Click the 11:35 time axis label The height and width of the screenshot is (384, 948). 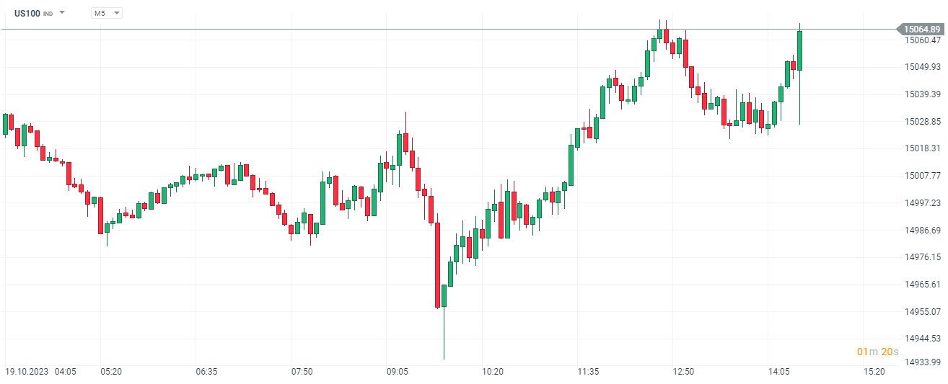click(588, 372)
